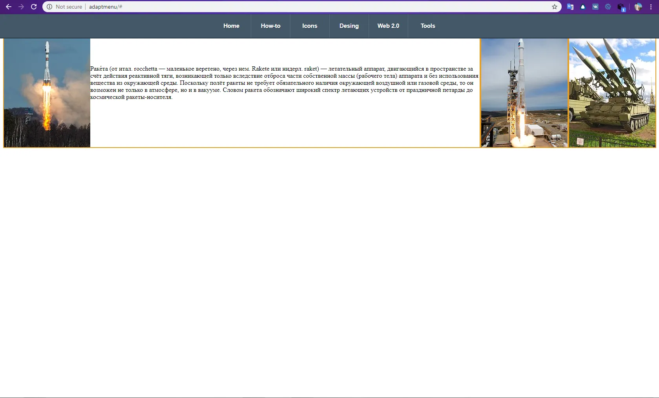Go back to the previous page
The width and height of the screenshot is (659, 398).
(8, 7)
